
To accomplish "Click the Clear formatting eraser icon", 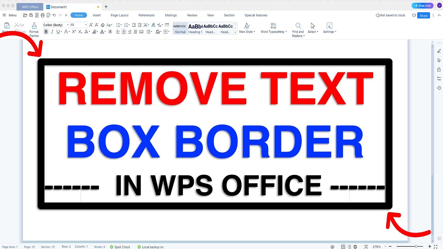I will (x=103, y=25).
